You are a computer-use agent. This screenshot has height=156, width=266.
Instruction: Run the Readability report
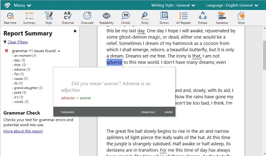click(x=106, y=18)
